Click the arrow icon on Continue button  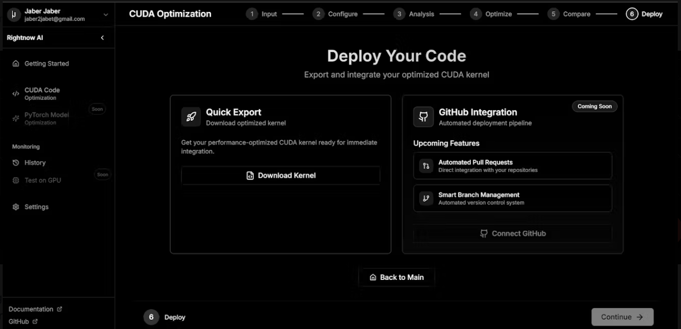point(640,318)
